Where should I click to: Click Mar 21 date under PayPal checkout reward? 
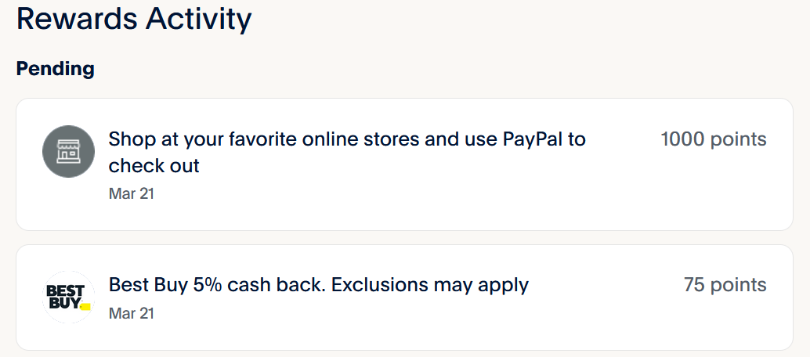(x=131, y=193)
